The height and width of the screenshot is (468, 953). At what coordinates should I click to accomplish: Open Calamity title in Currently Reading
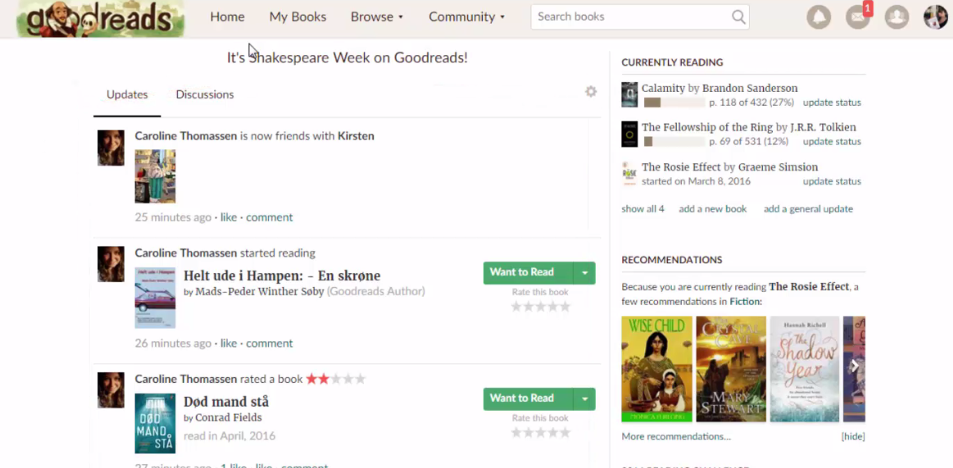(663, 89)
